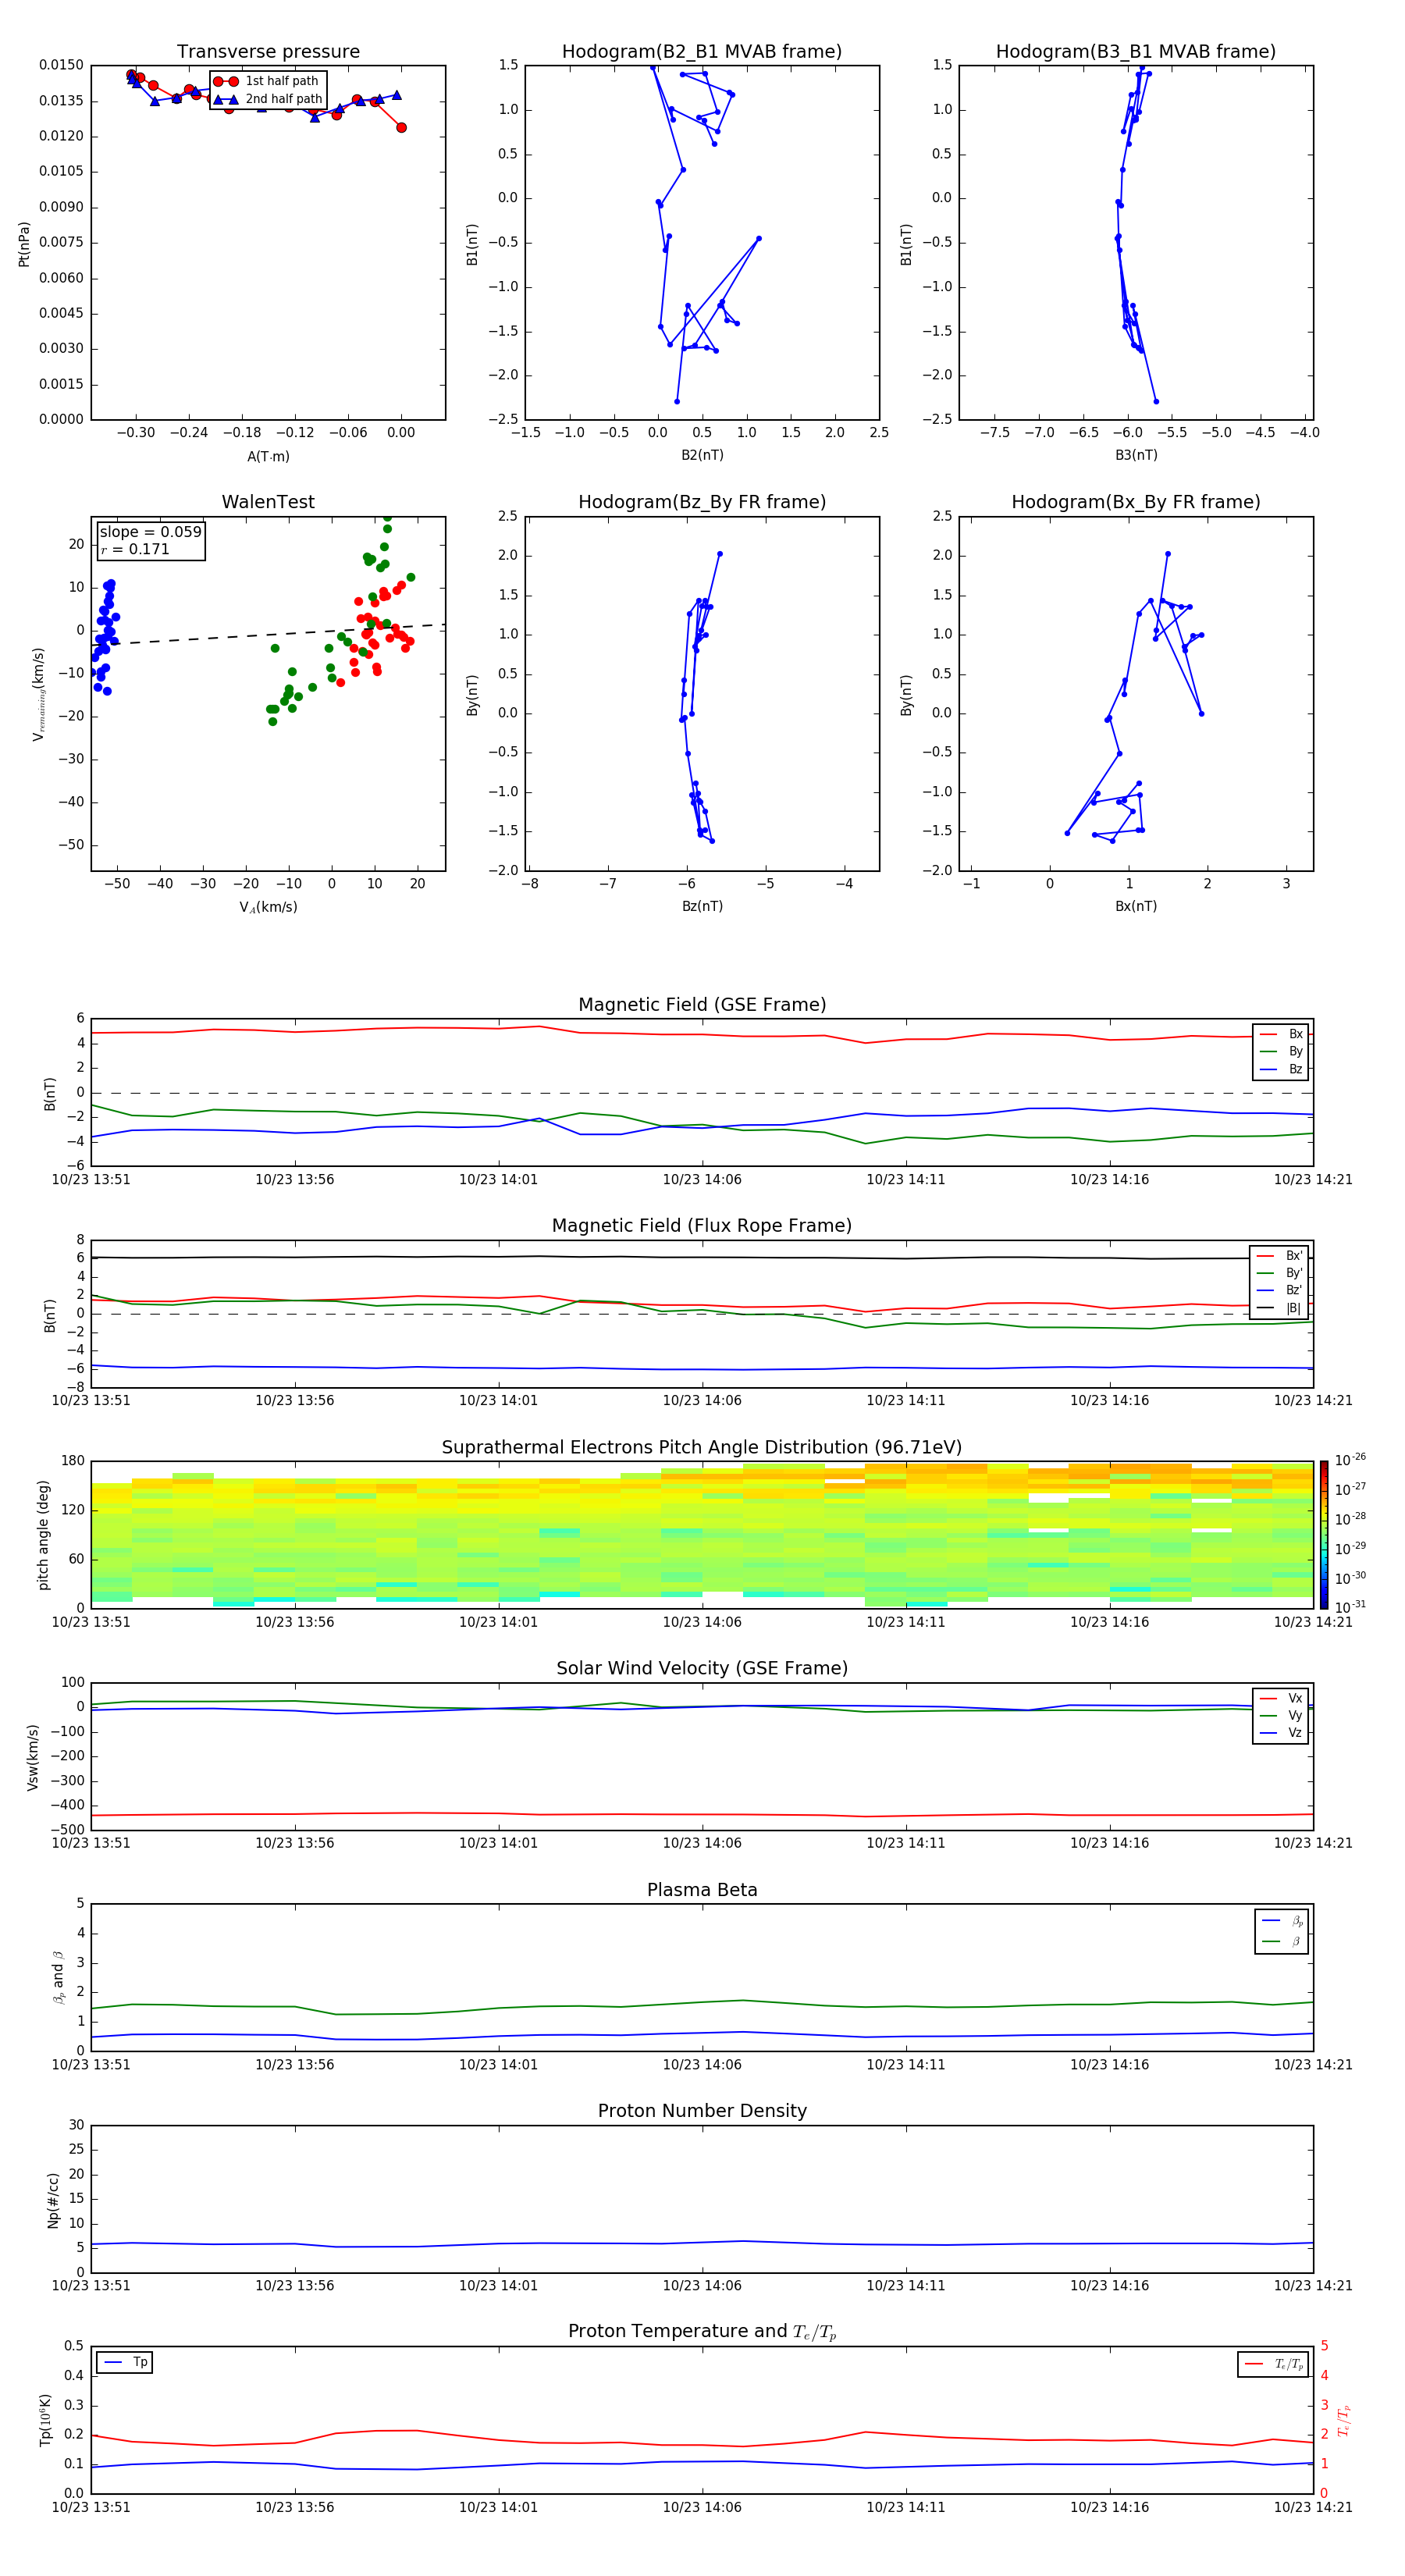Click the red "Te/Tp" legend entry

click(x=1275, y=2364)
